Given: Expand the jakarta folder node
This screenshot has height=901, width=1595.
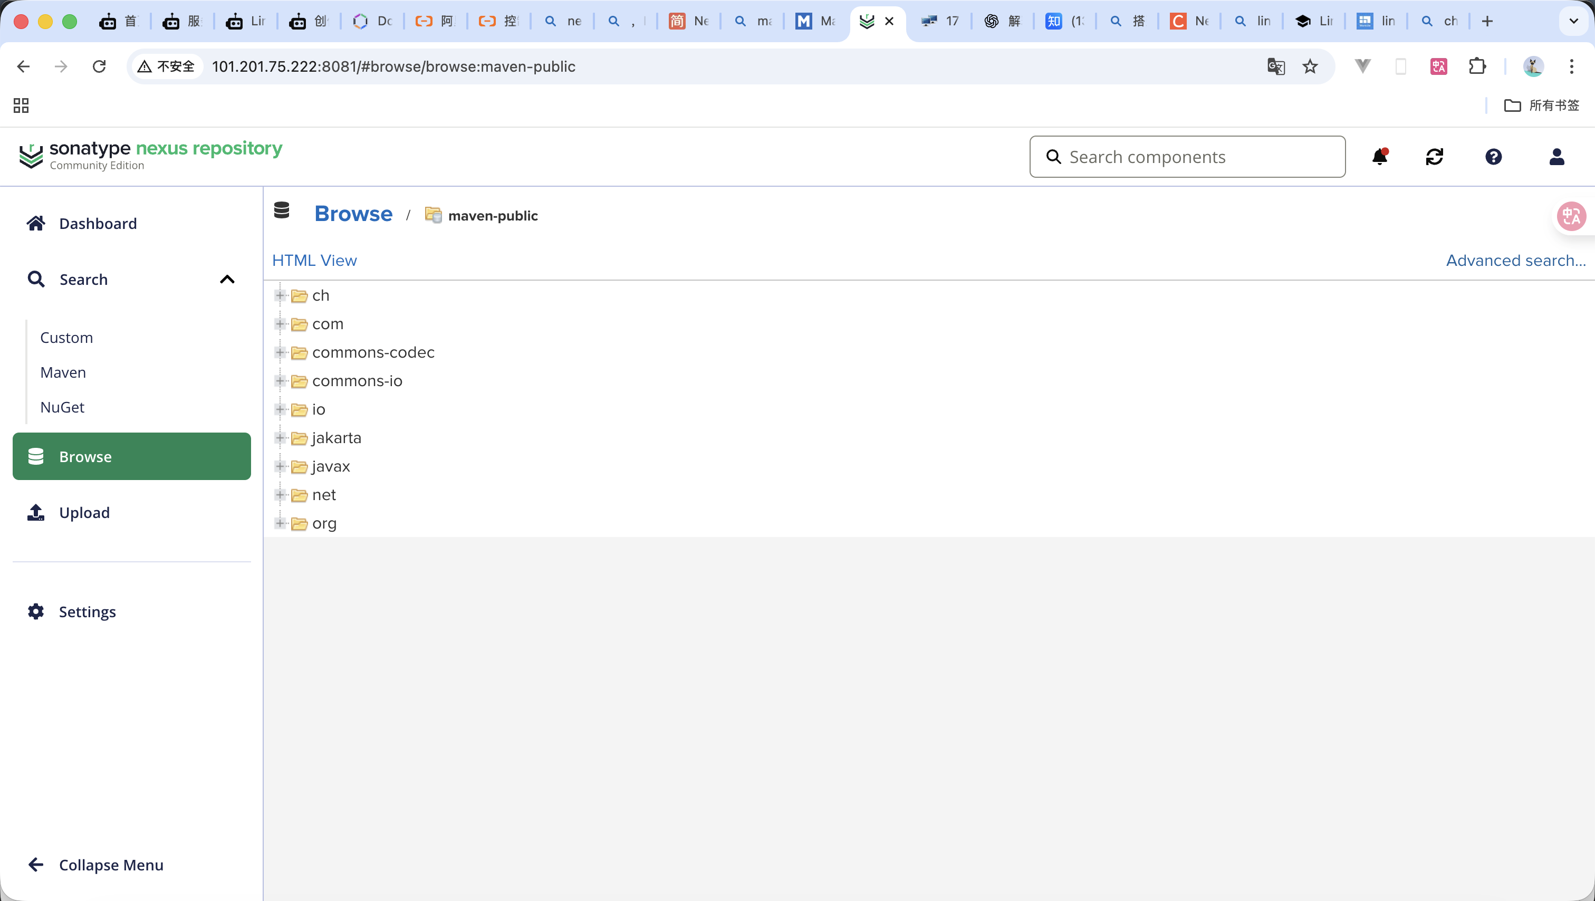Looking at the screenshot, I should click(280, 438).
